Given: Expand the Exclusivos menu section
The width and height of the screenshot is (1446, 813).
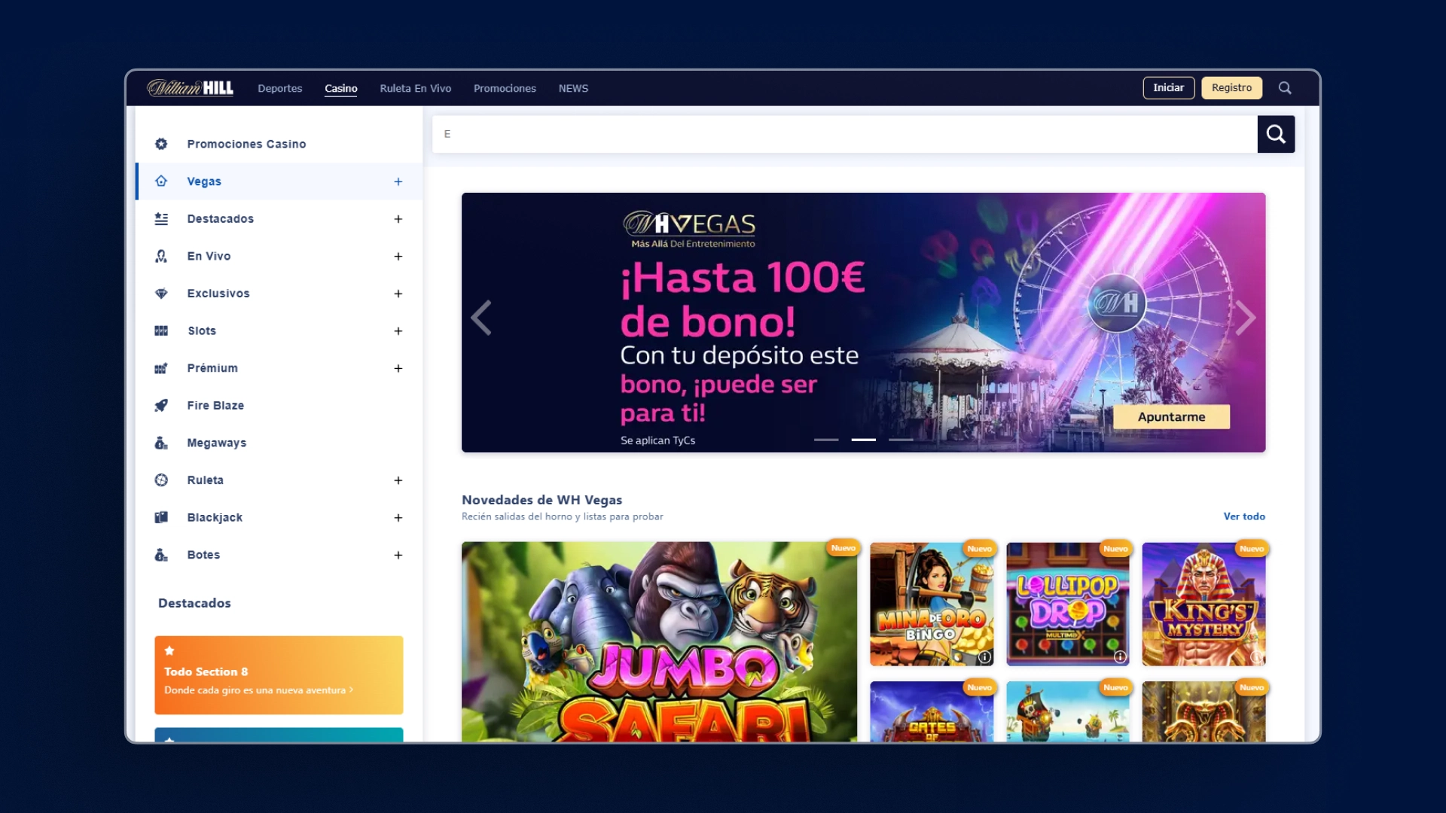Looking at the screenshot, I should click(x=398, y=294).
